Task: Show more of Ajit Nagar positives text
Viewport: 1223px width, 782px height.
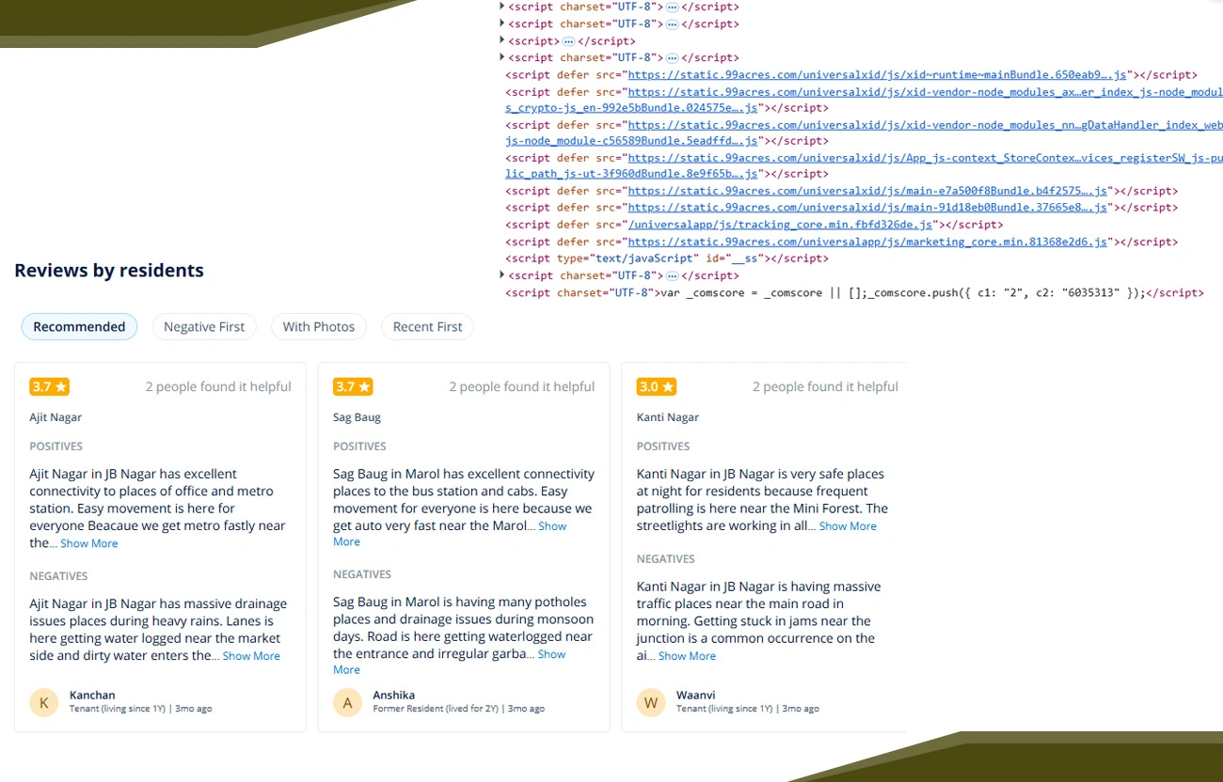Action: pyautogui.click(x=88, y=544)
